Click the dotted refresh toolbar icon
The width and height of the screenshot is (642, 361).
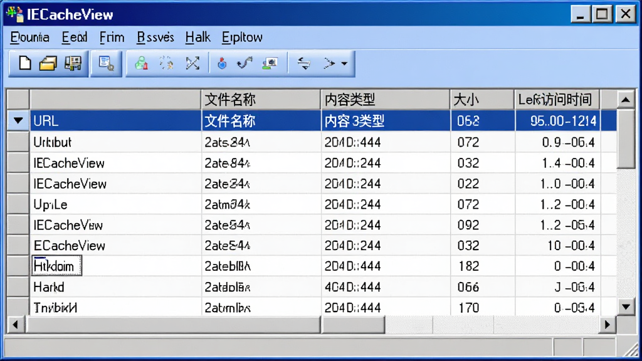point(166,63)
